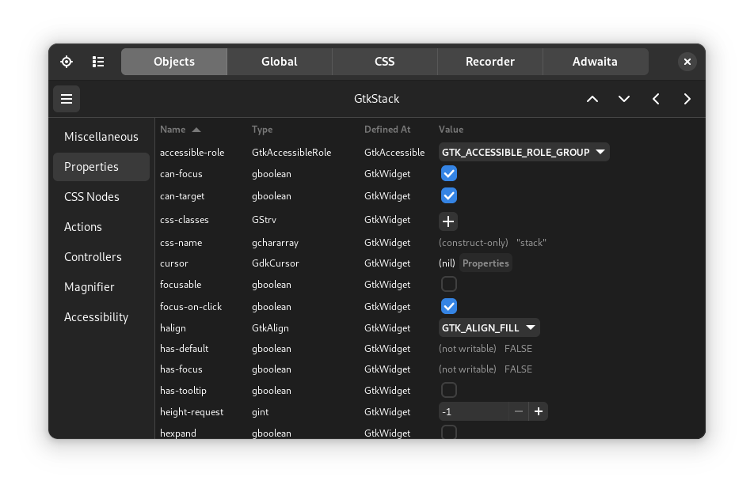This screenshot has width=754, height=492.
Task: Select the widget picker crosshair icon
Action: tap(67, 61)
